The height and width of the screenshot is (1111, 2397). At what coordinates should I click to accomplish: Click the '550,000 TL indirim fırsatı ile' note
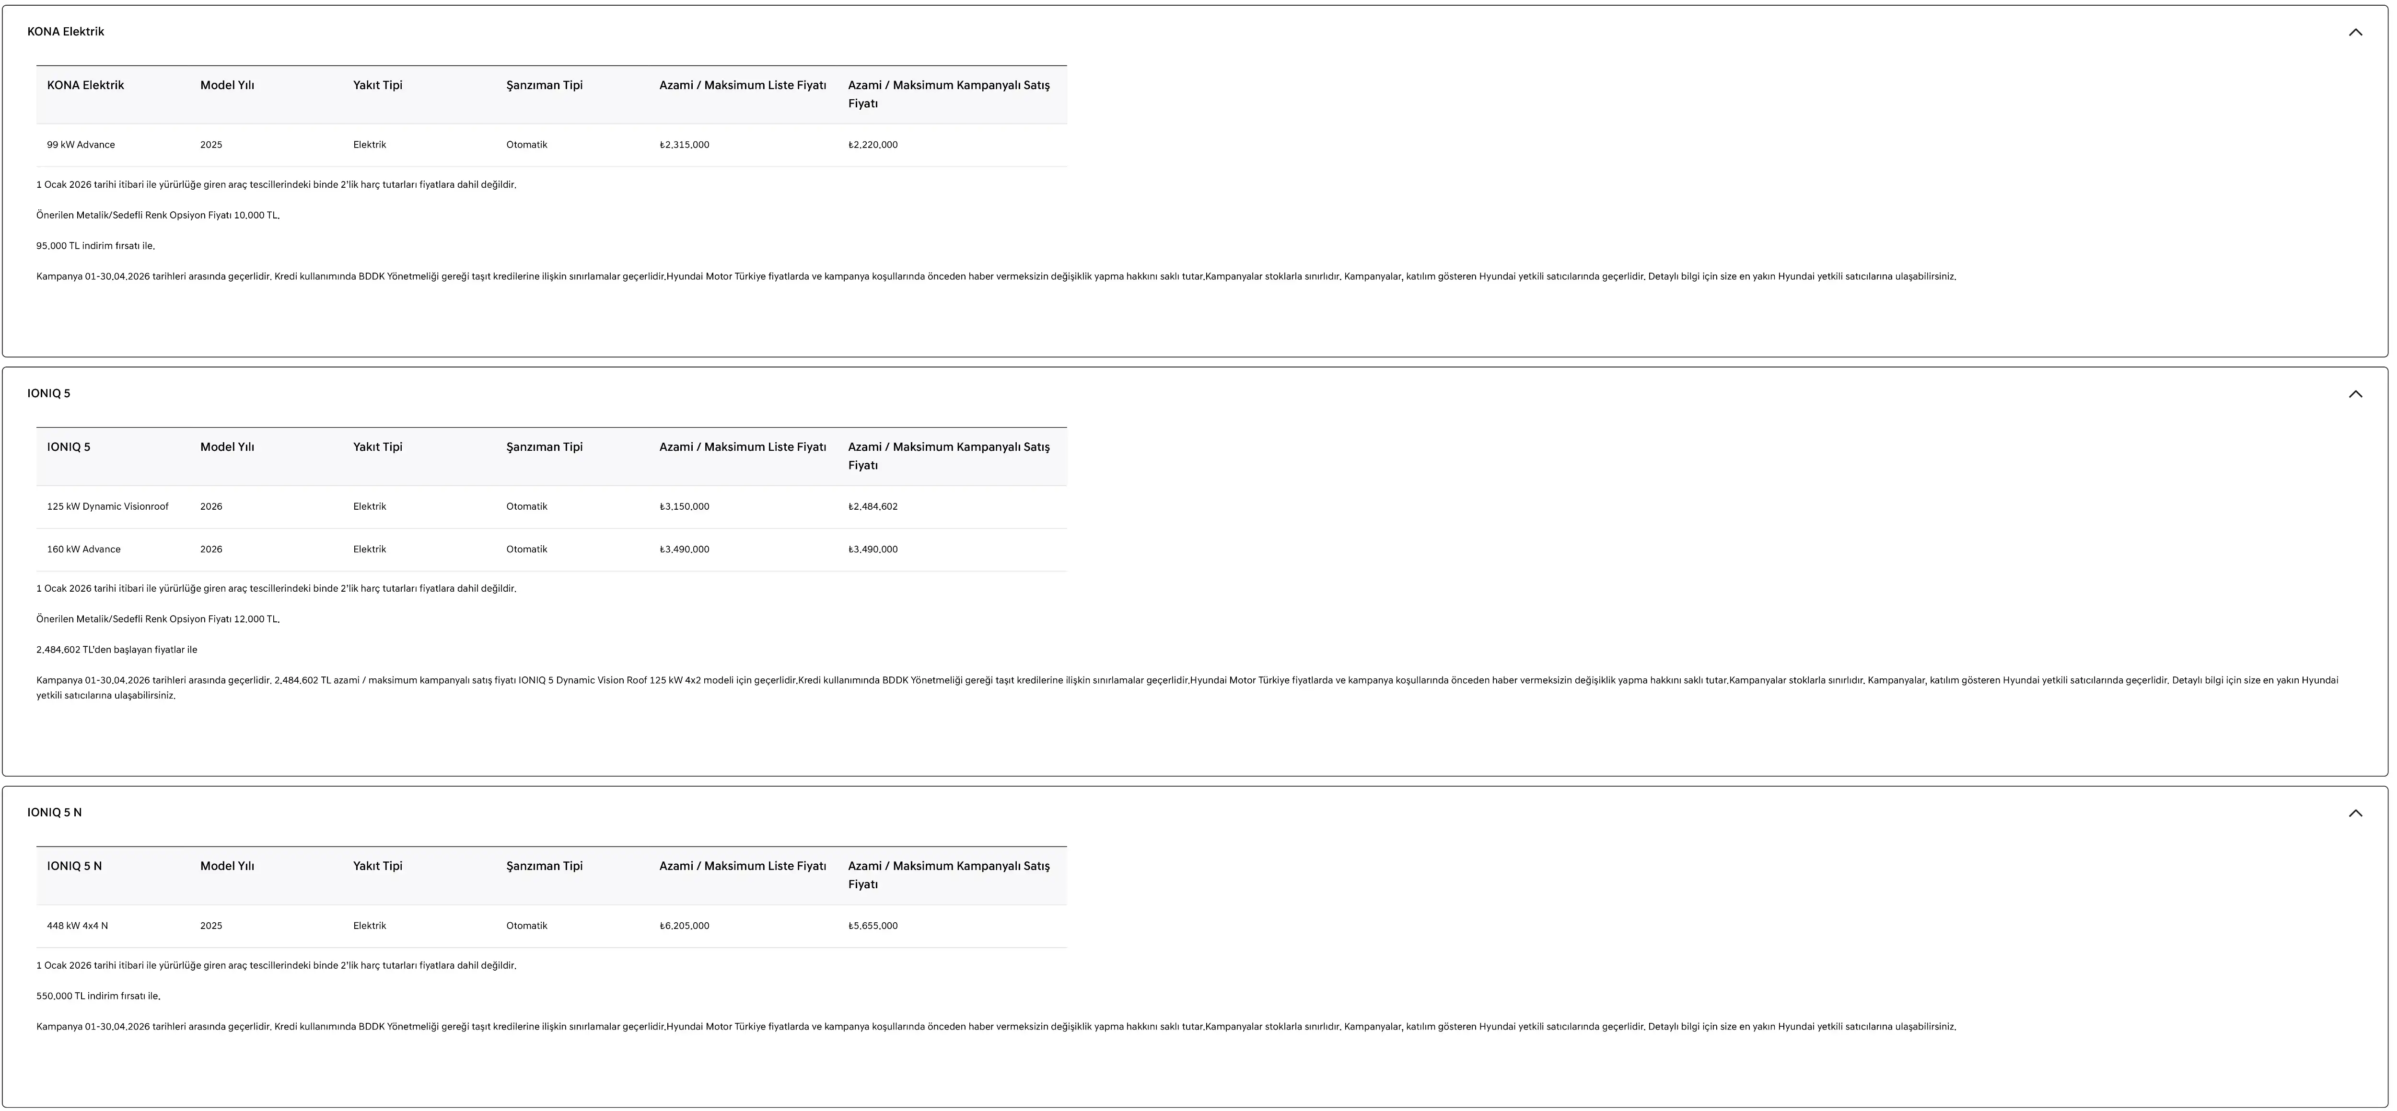98,996
